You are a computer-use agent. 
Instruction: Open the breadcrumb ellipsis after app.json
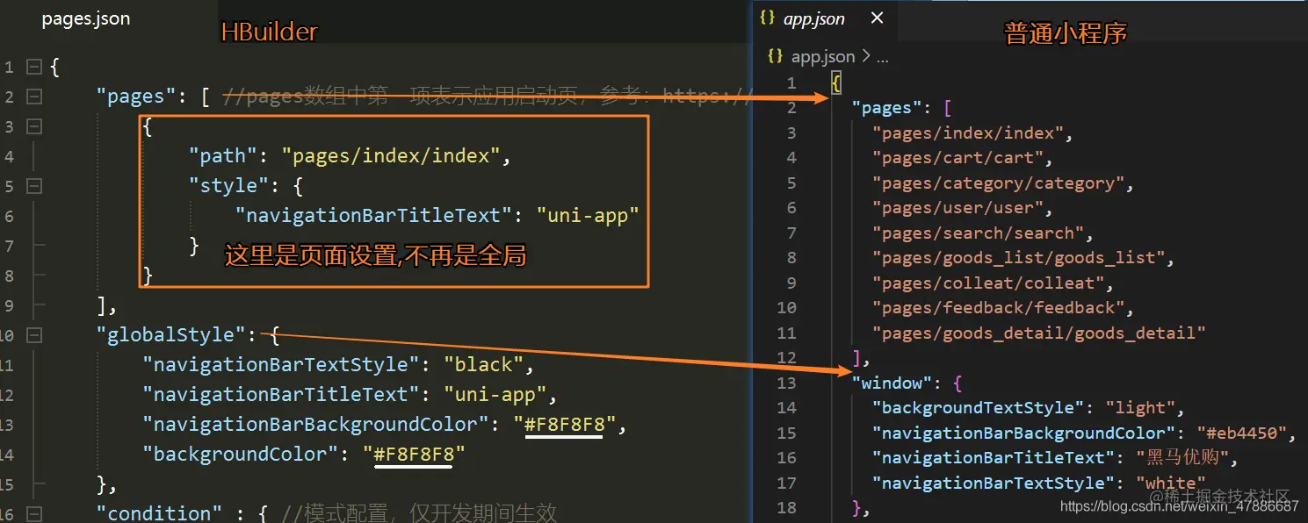point(883,58)
